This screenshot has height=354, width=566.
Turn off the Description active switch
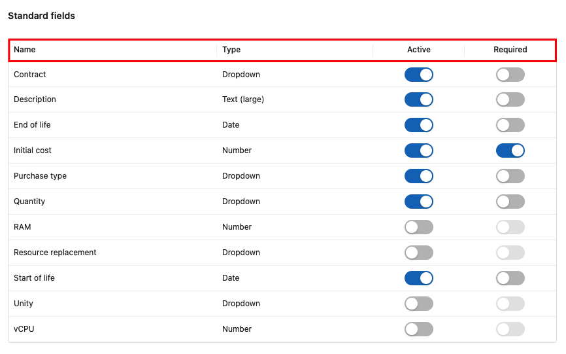coord(418,99)
